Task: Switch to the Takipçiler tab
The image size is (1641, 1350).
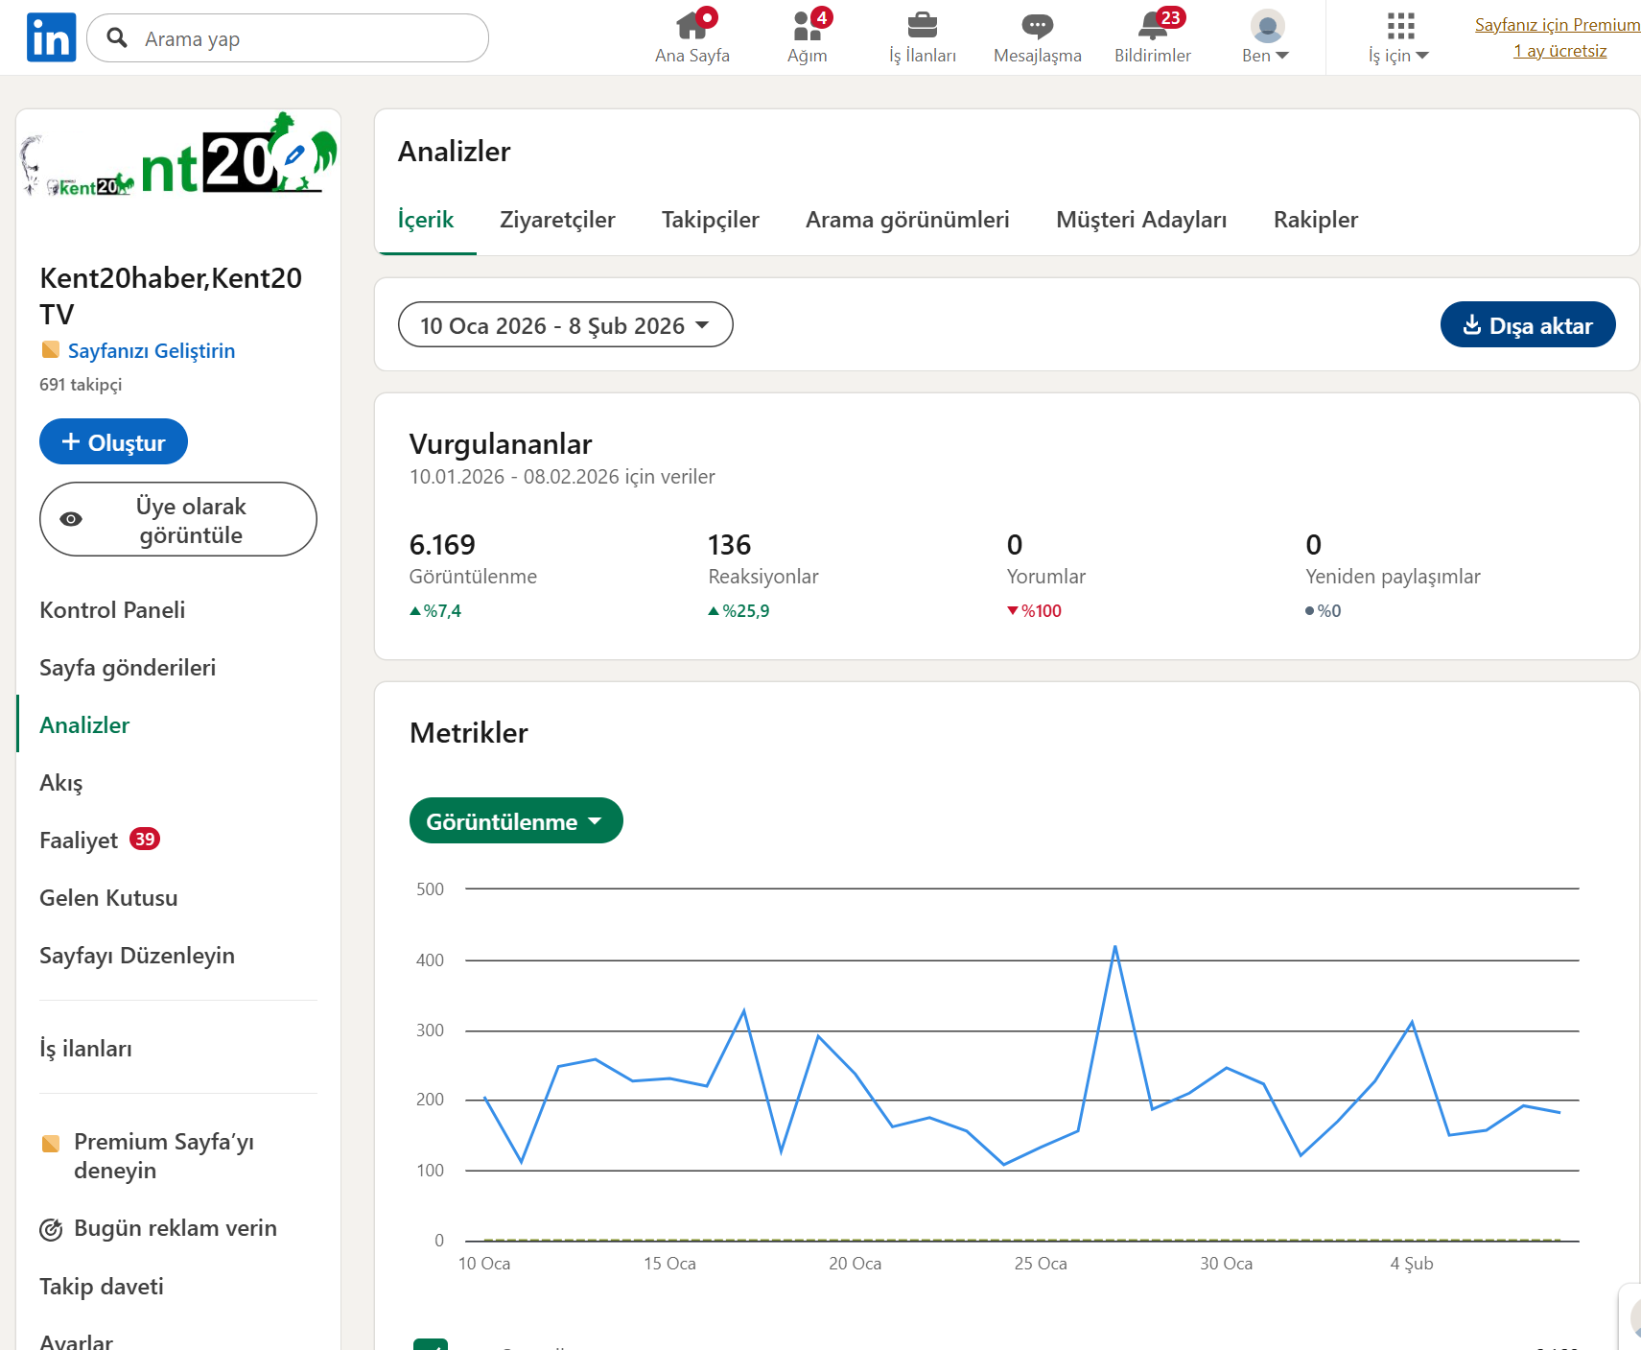Action: click(x=710, y=220)
